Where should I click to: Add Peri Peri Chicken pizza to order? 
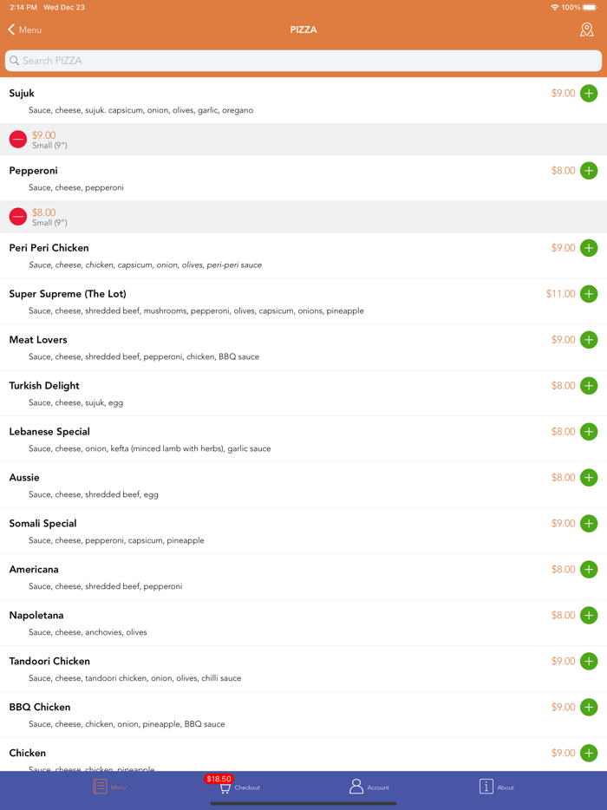coord(589,248)
